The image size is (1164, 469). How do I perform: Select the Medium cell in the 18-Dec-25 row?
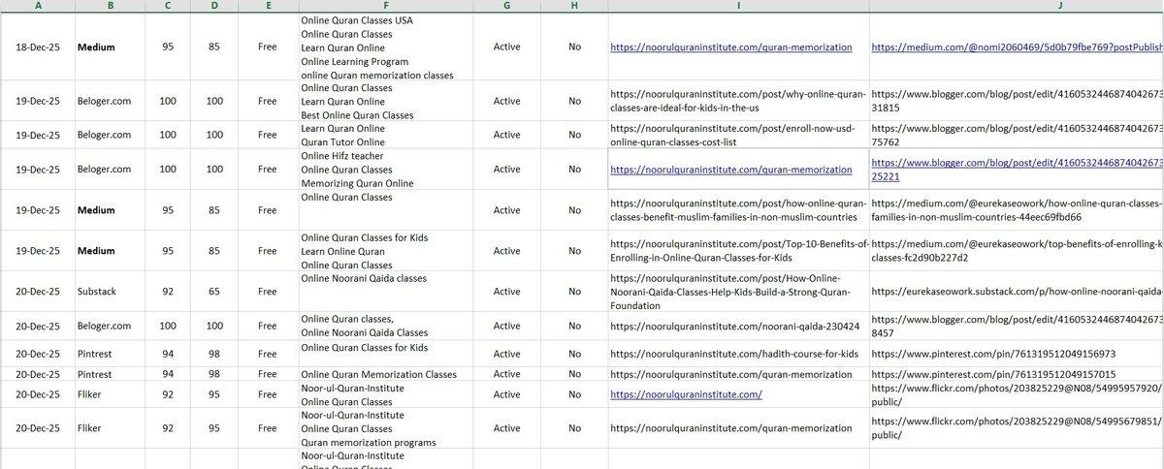[110, 47]
